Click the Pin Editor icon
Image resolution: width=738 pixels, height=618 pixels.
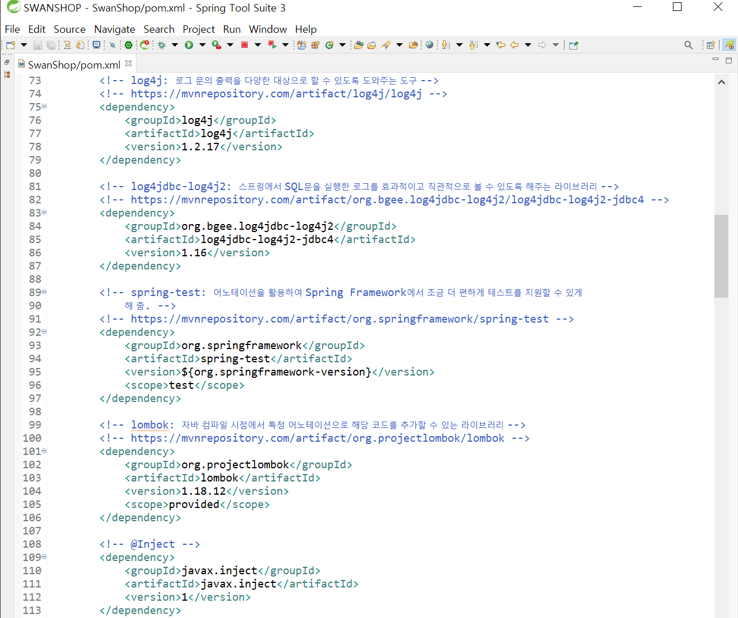point(573,45)
